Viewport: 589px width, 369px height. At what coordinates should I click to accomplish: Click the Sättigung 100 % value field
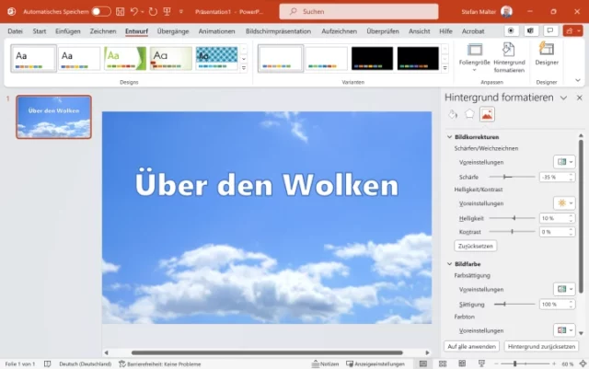pos(557,305)
